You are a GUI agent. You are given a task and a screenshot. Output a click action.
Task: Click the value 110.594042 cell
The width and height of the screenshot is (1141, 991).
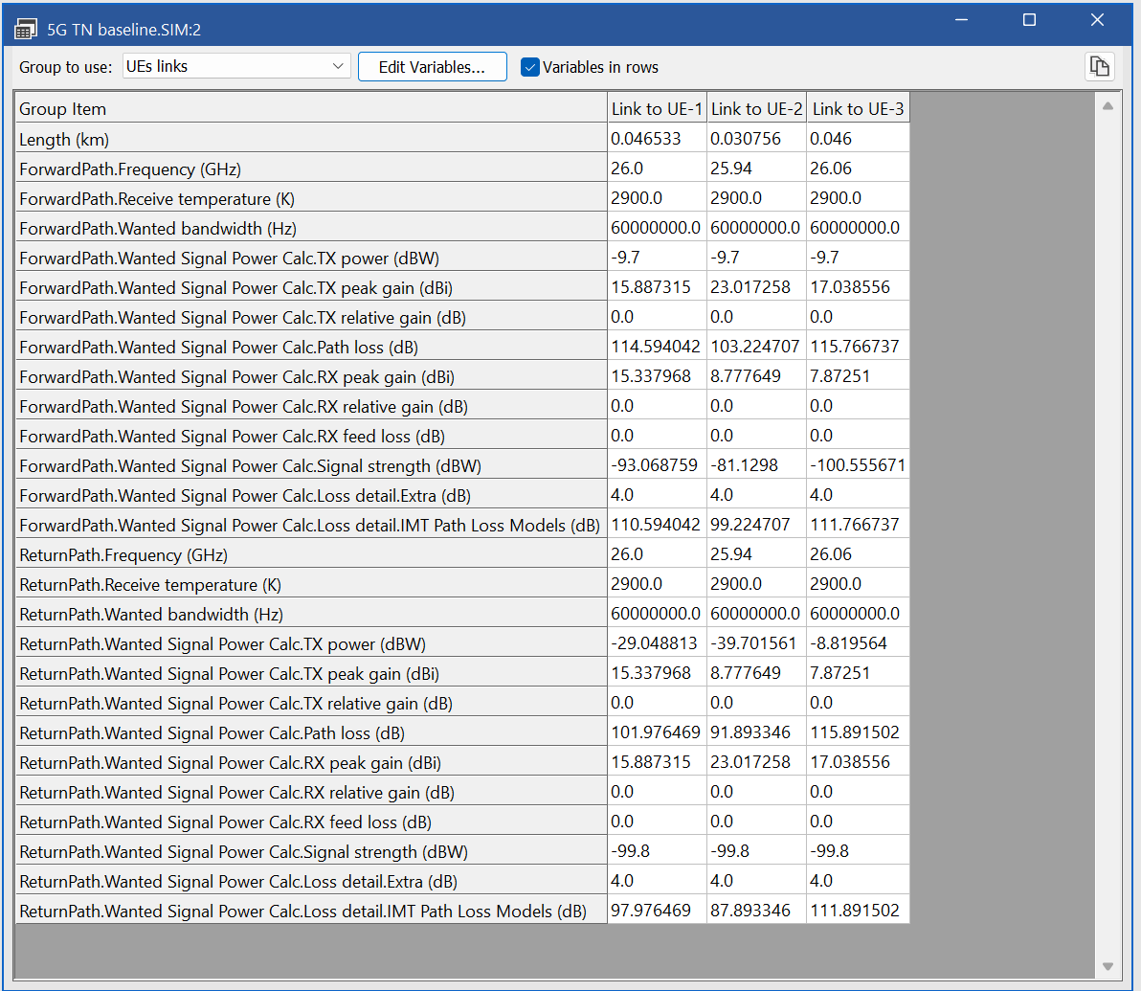(x=657, y=525)
